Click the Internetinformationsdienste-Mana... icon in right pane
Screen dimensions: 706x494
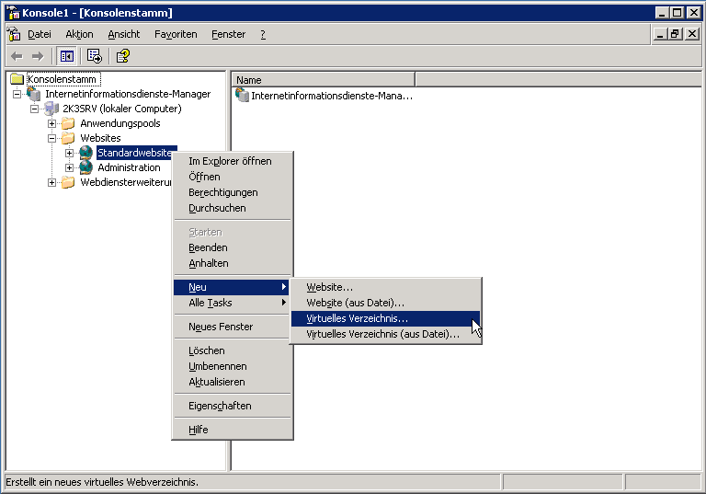(243, 95)
